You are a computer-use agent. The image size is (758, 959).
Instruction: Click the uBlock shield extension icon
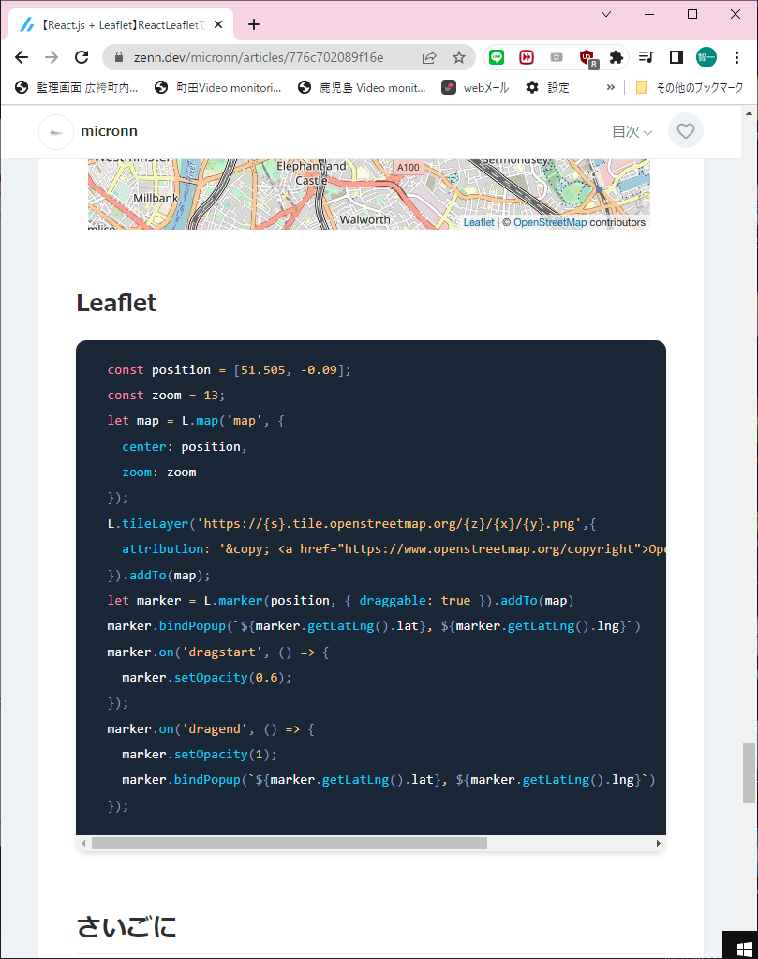point(587,57)
